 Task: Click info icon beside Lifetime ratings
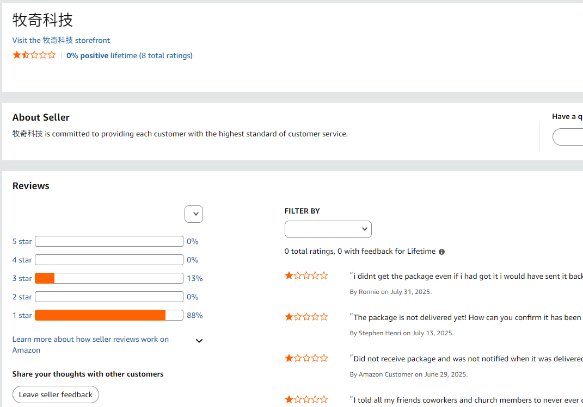point(441,252)
